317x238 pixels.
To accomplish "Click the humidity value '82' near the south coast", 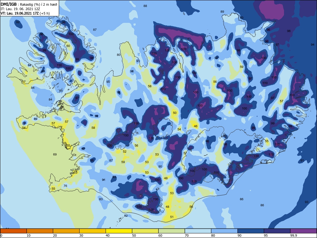I will click(126, 216).
